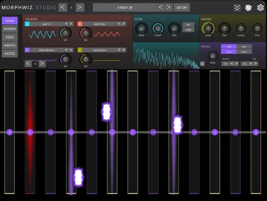Open the settings gear icon
267x201 pixels.
[x=260, y=8]
